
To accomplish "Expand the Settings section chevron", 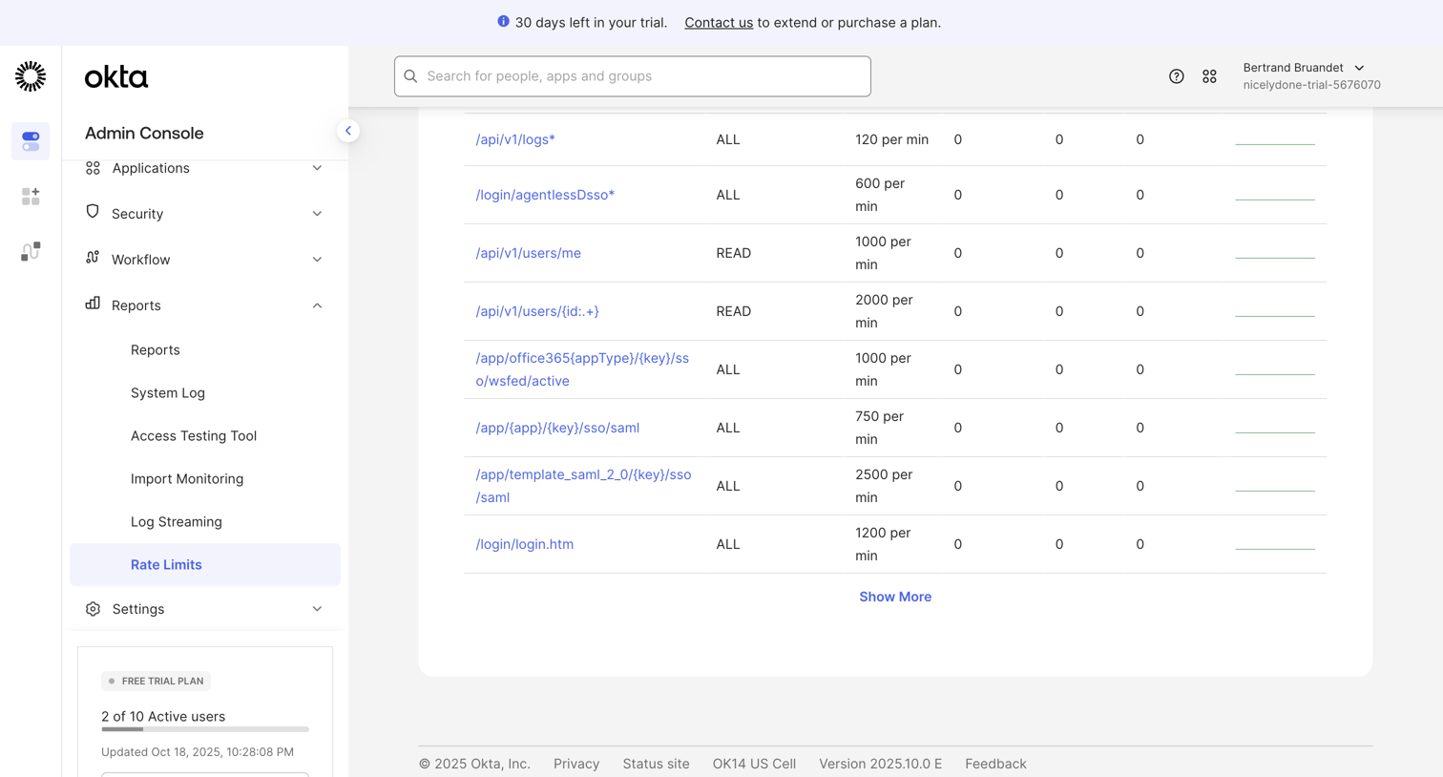I will (x=317, y=609).
